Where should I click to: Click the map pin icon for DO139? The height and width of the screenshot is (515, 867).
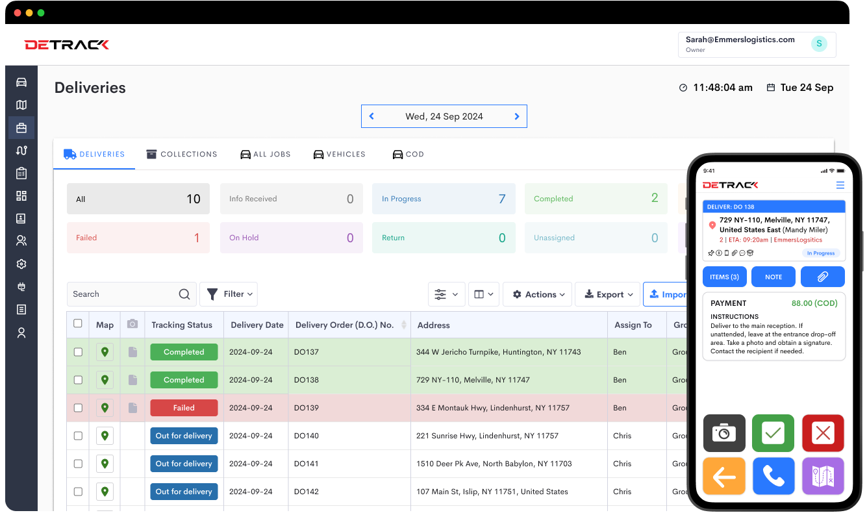coord(105,407)
